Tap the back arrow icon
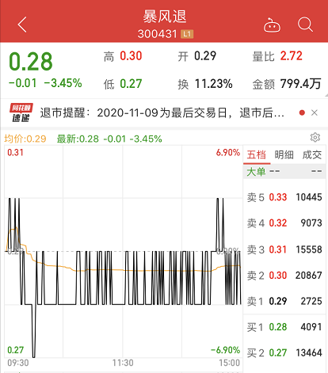 (x=22, y=25)
